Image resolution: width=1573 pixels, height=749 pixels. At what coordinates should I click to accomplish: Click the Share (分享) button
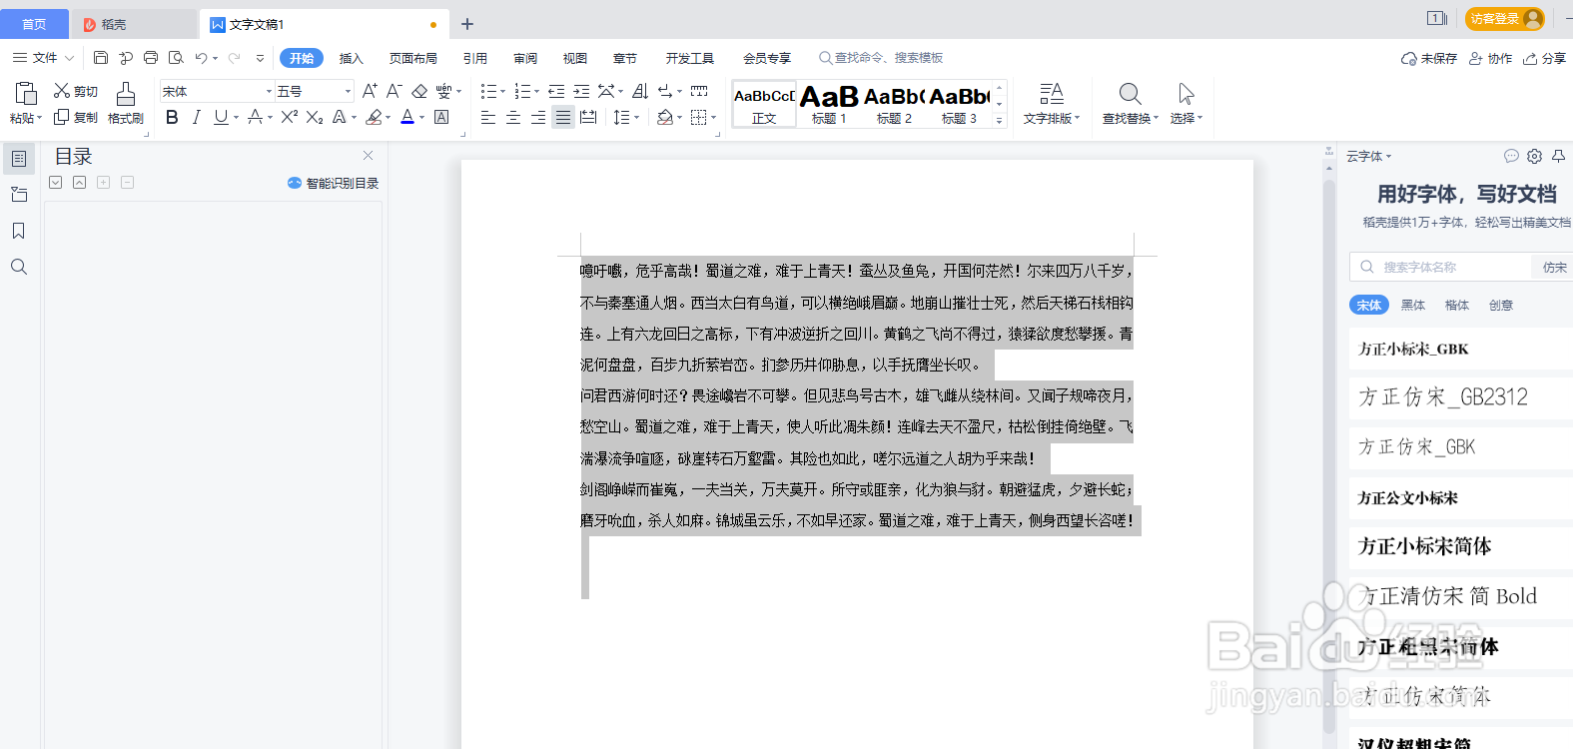click(x=1544, y=58)
